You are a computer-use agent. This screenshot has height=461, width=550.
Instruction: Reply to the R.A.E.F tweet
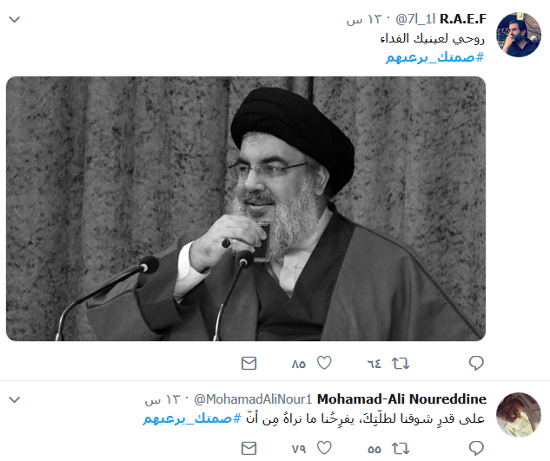pyautogui.click(x=476, y=363)
